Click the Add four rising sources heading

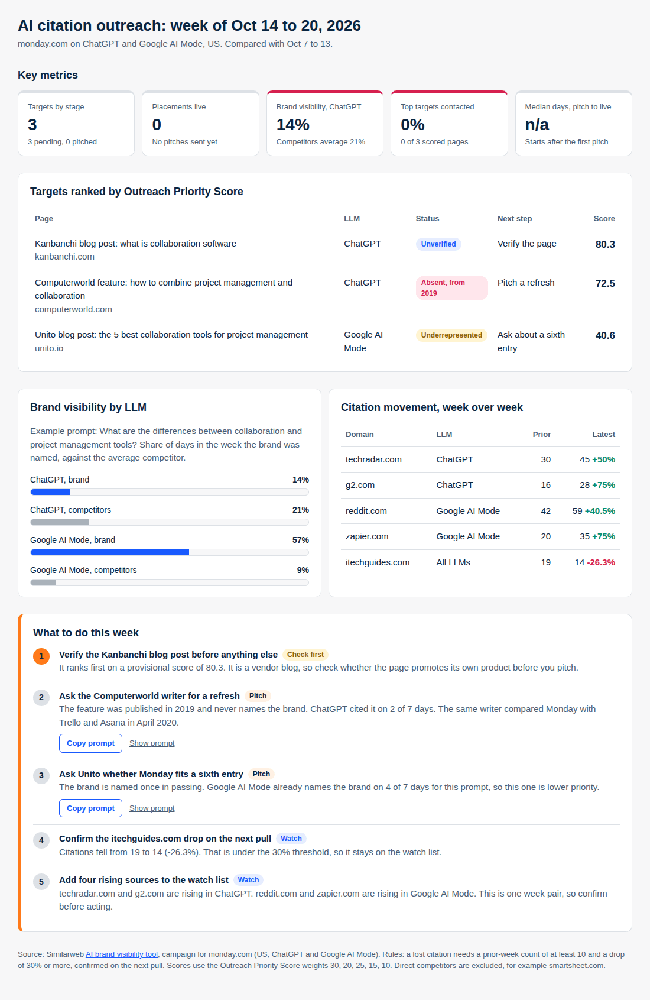tap(144, 880)
